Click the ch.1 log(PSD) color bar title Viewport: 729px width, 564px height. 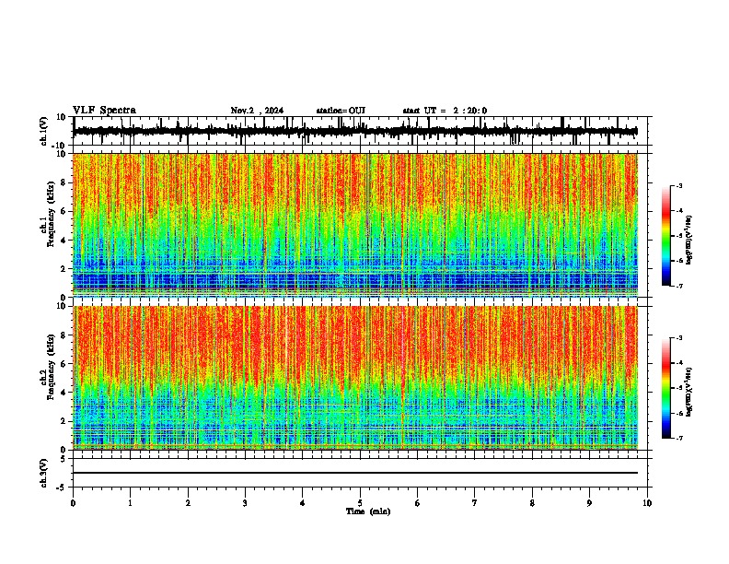click(689, 241)
